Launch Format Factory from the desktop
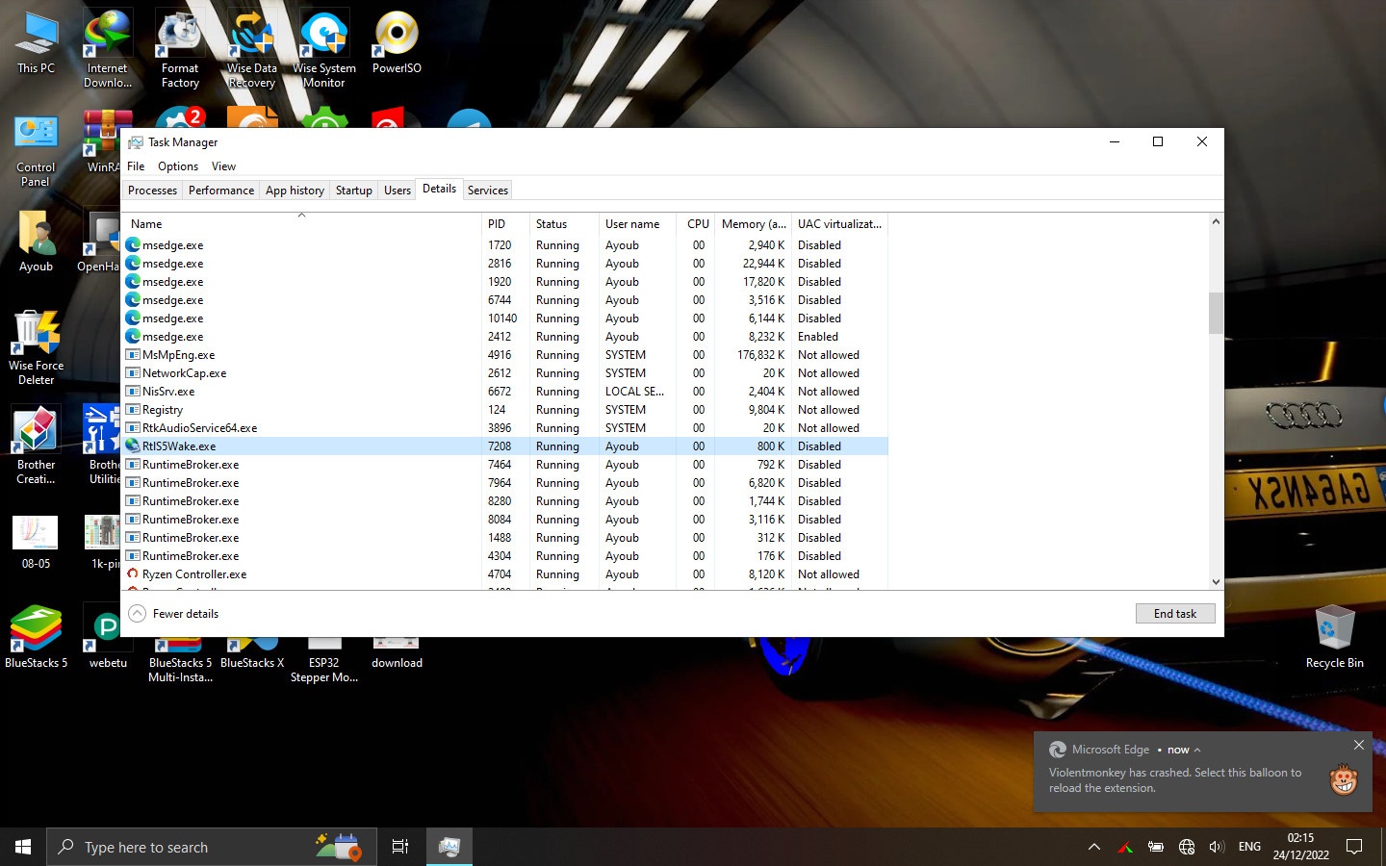 179,43
